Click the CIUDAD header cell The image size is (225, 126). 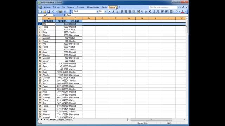75,21
